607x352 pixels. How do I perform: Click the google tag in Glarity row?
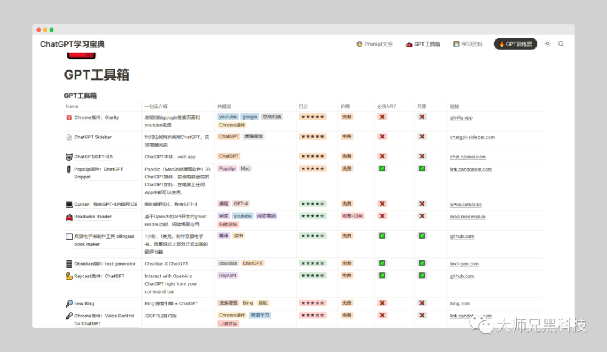tap(249, 117)
